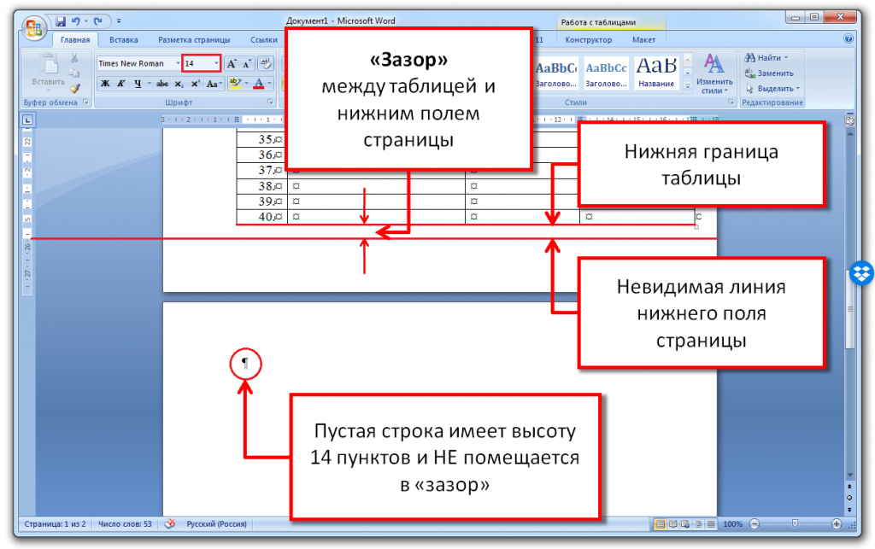
Task: Toggle italic formatting (К)
Action: [x=121, y=84]
